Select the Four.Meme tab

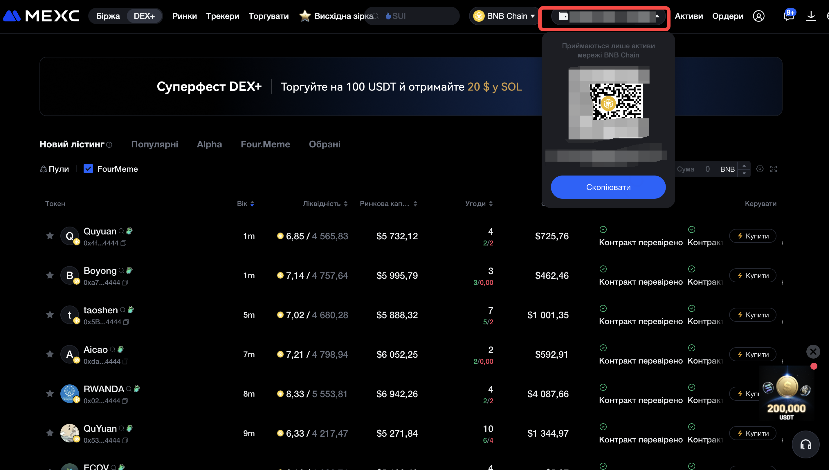coord(265,144)
